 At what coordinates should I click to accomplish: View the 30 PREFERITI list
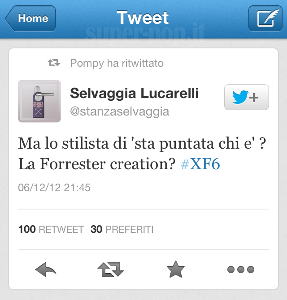click(x=122, y=229)
